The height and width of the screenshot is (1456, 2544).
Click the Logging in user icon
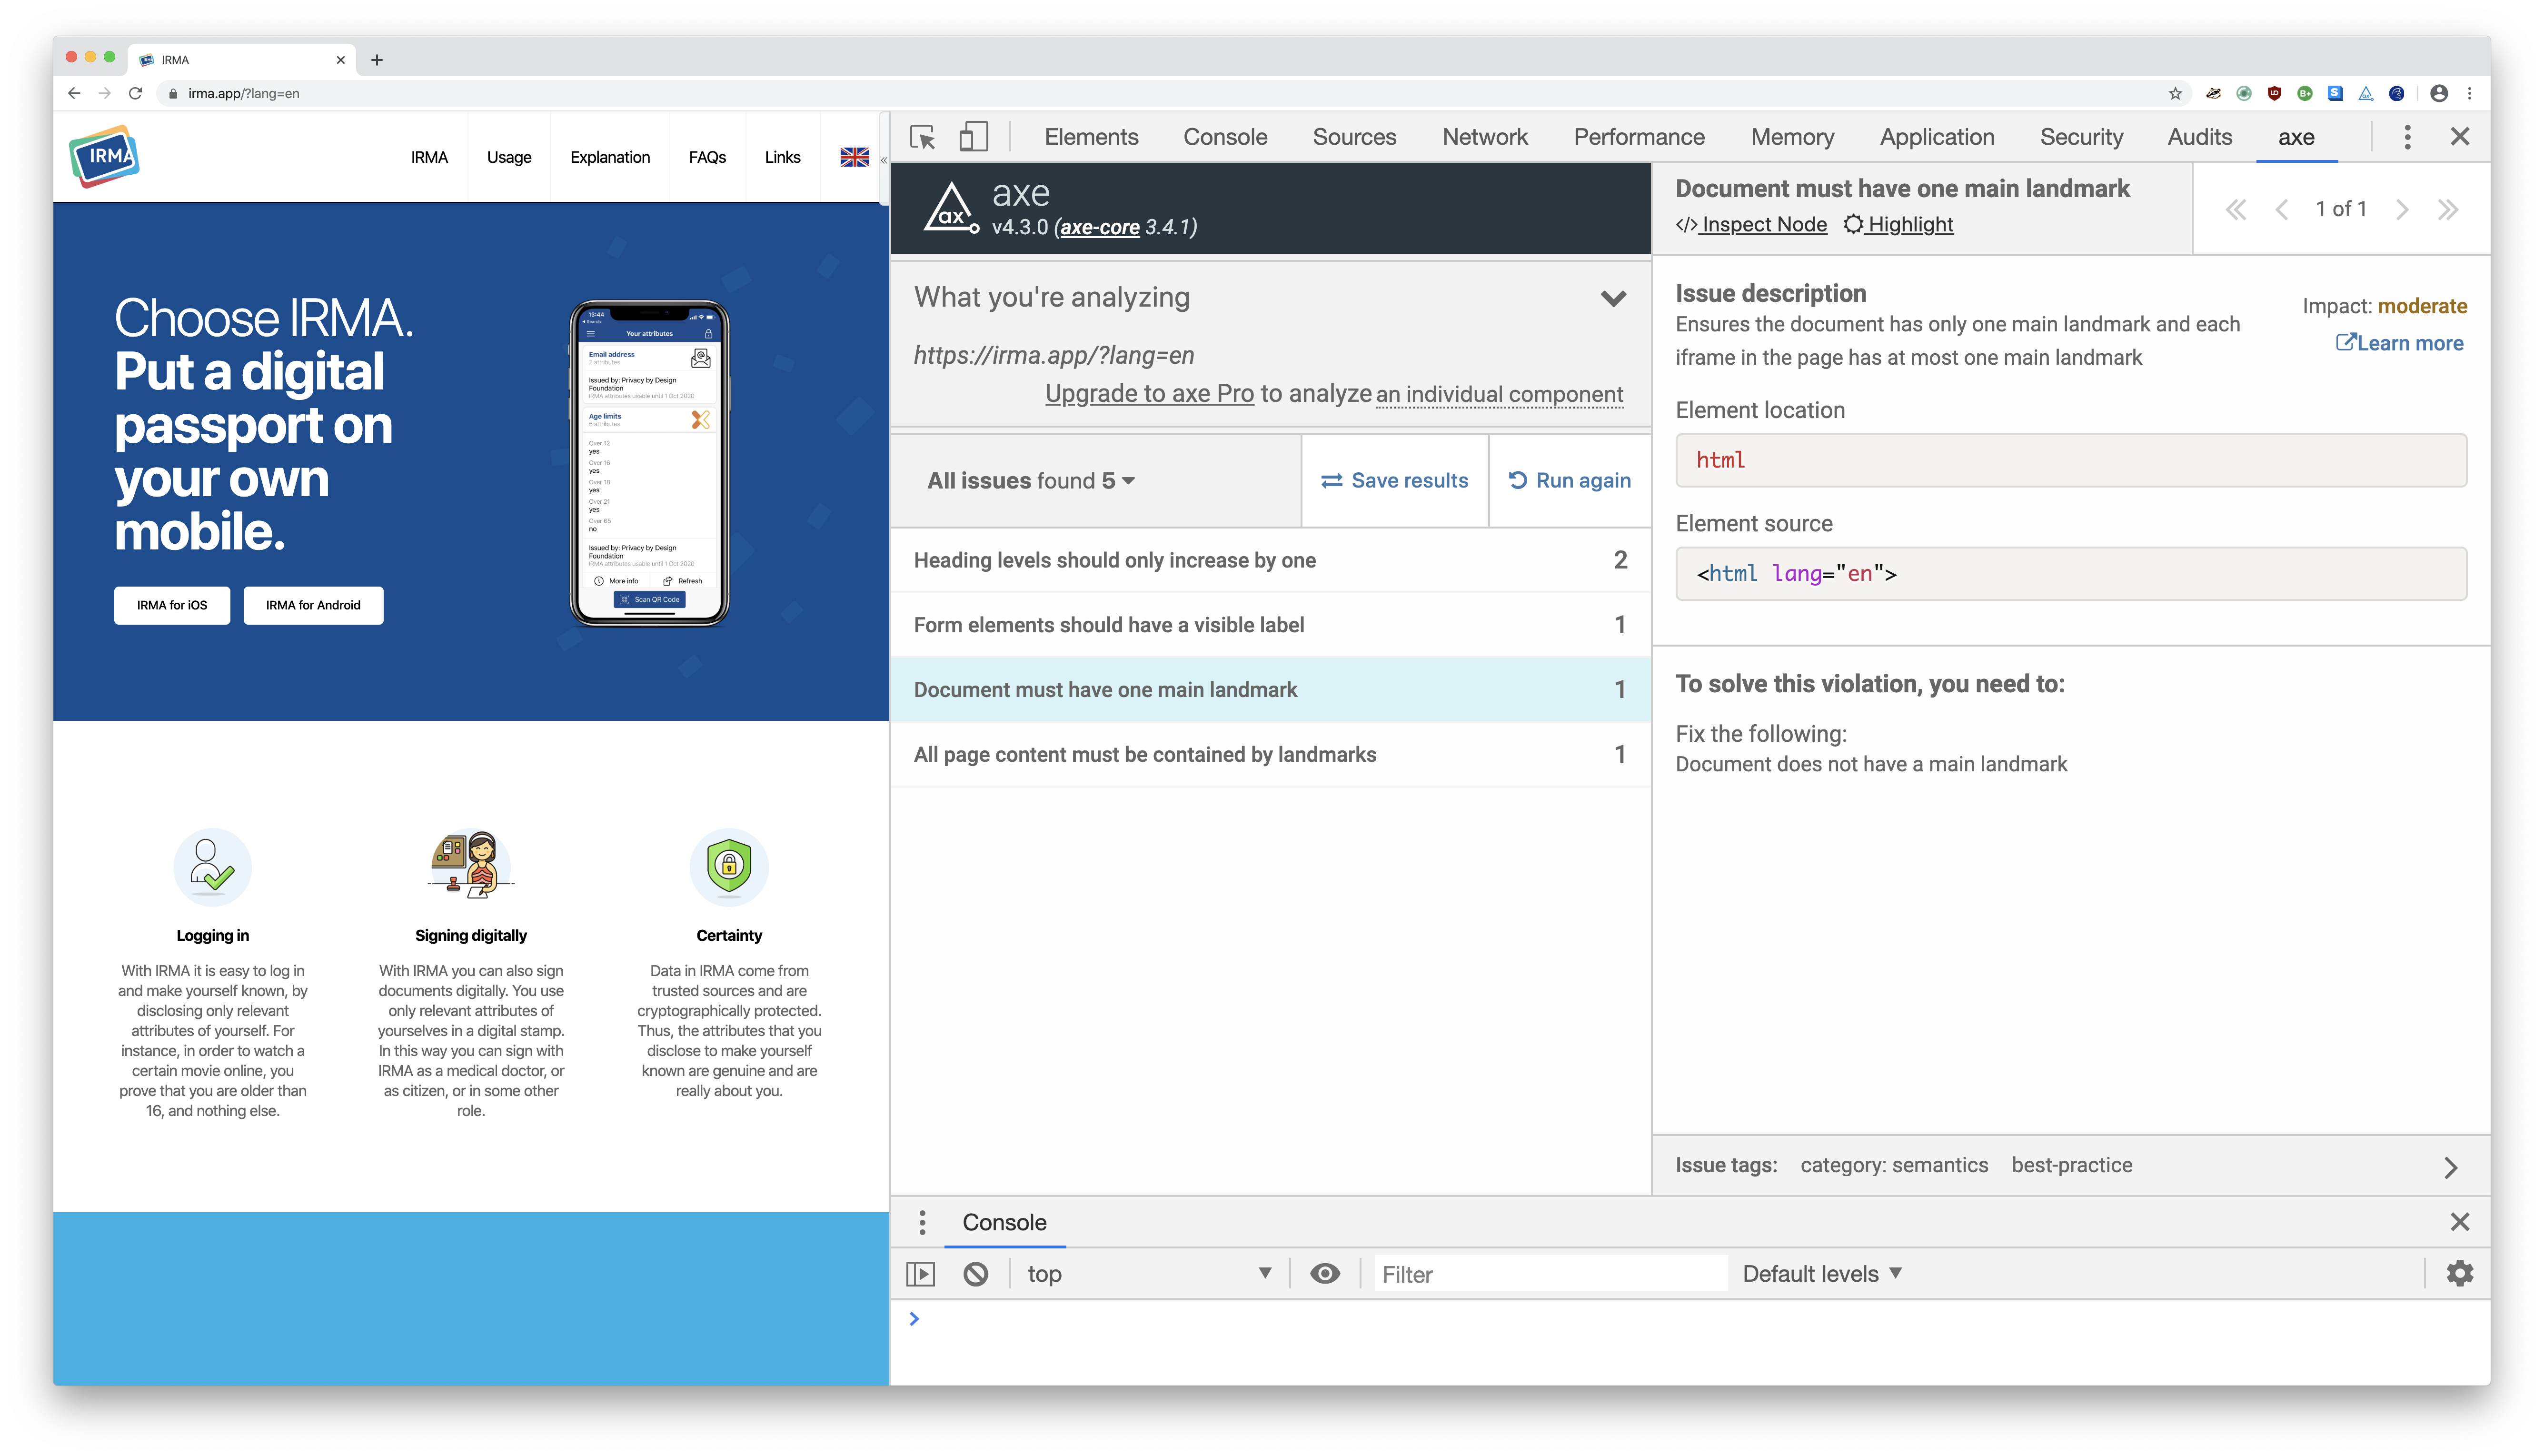[212, 866]
